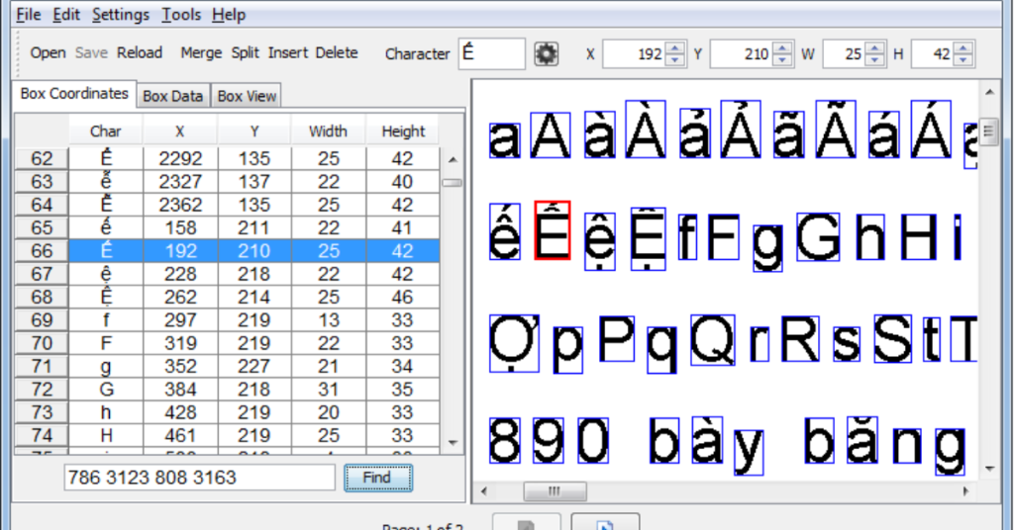Decrease the Y value with the down arrow
The image size is (1014, 530).
pos(782,60)
